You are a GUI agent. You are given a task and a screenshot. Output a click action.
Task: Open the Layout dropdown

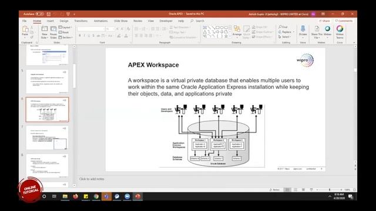(x=65, y=28)
